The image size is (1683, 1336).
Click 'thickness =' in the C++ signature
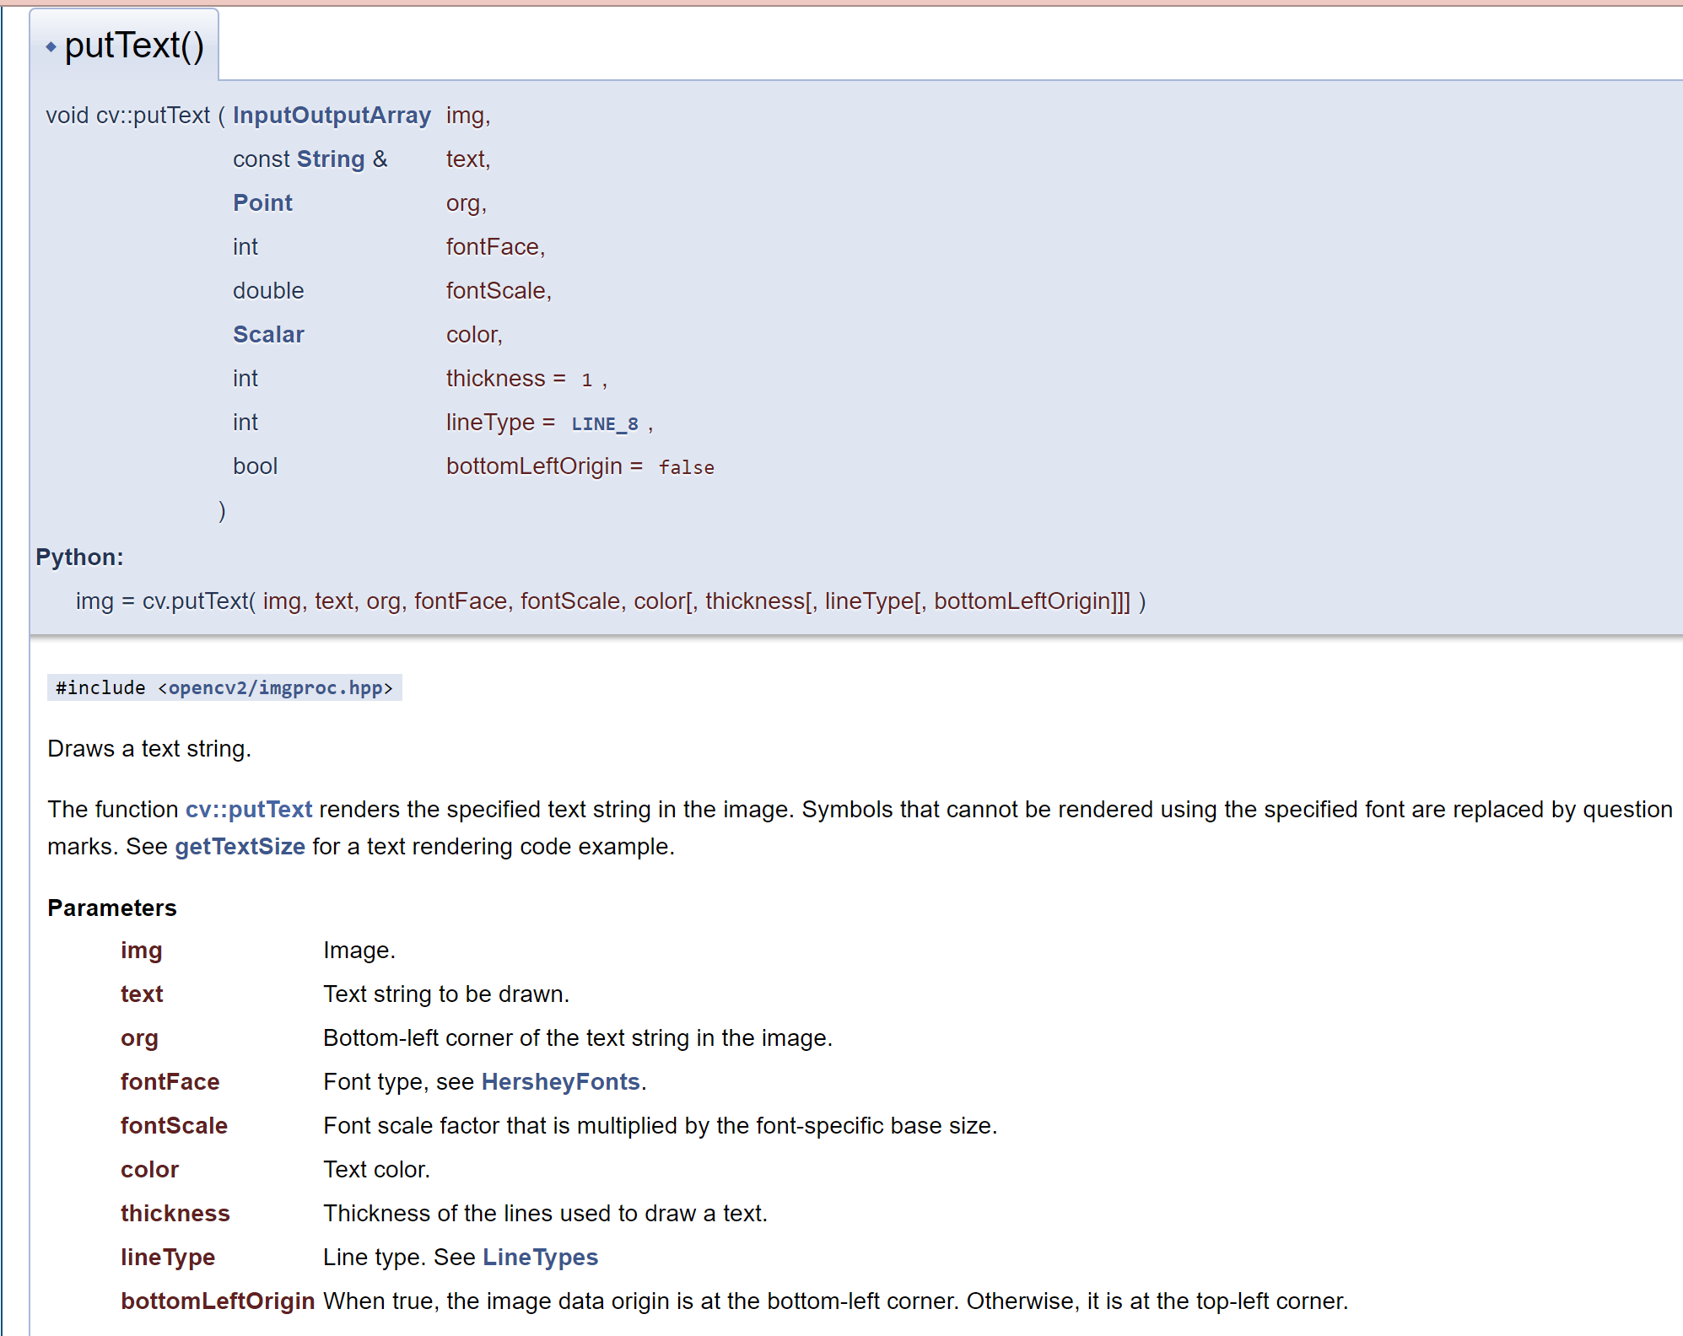pos(506,379)
